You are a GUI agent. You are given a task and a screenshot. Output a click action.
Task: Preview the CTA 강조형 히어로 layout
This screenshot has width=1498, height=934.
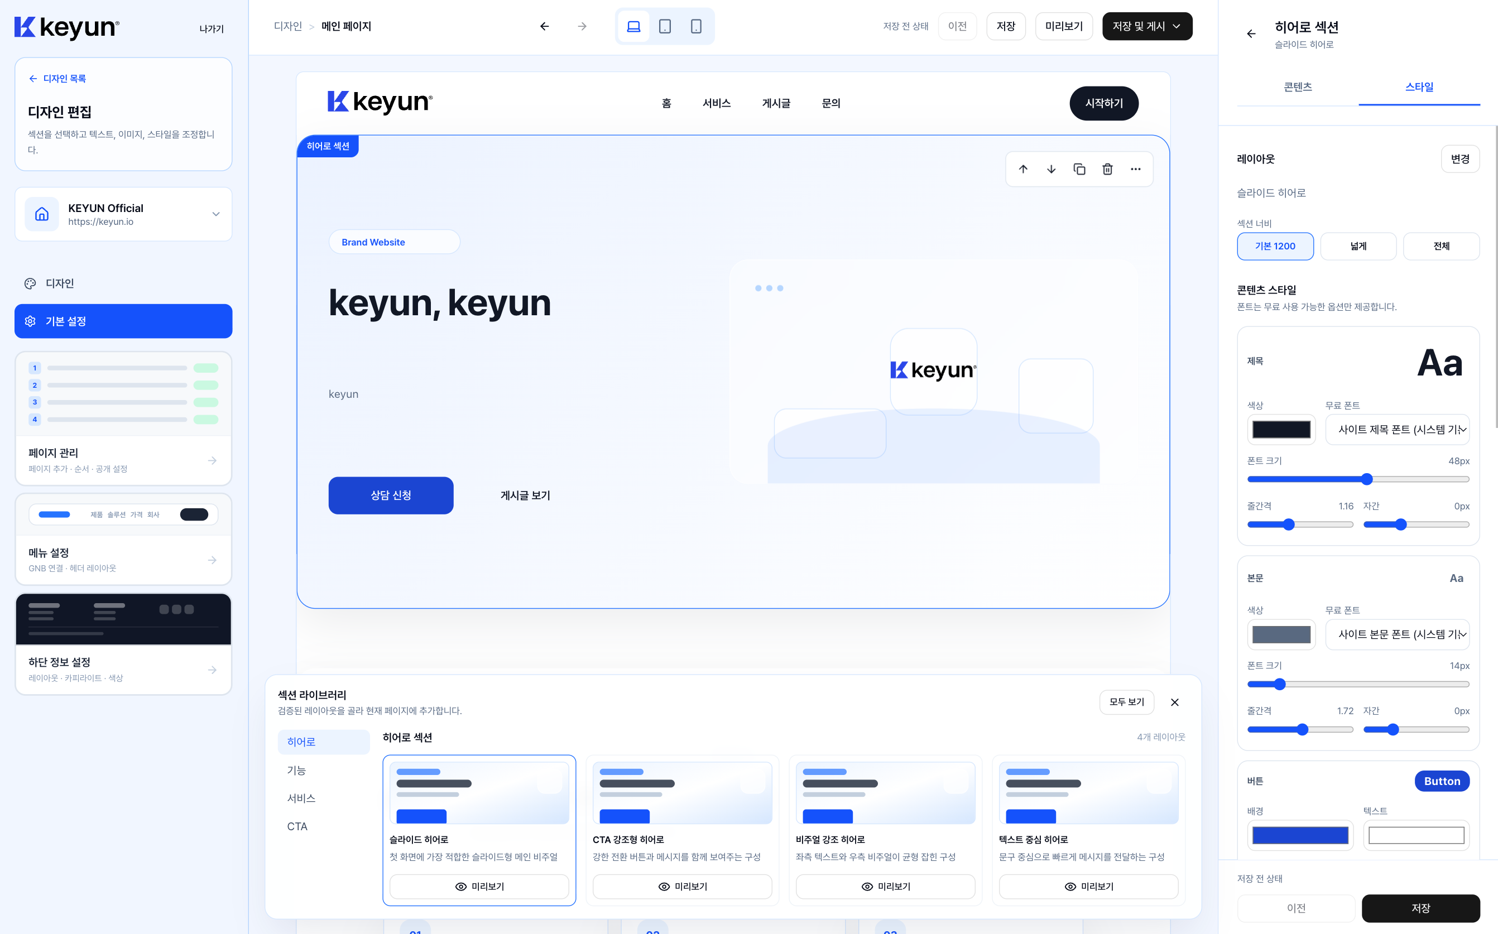click(x=683, y=887)
